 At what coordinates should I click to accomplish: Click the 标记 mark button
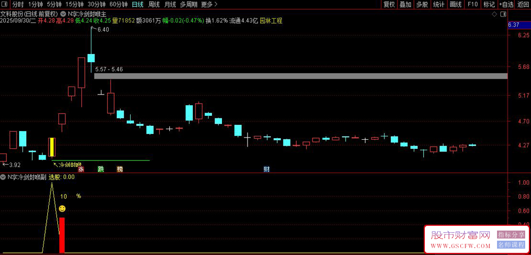coord(489,4)
